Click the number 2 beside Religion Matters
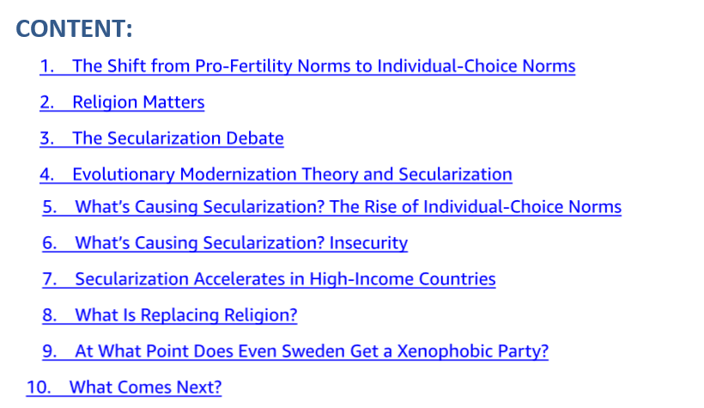The image size is (704, 408). (x=46, y=103)
